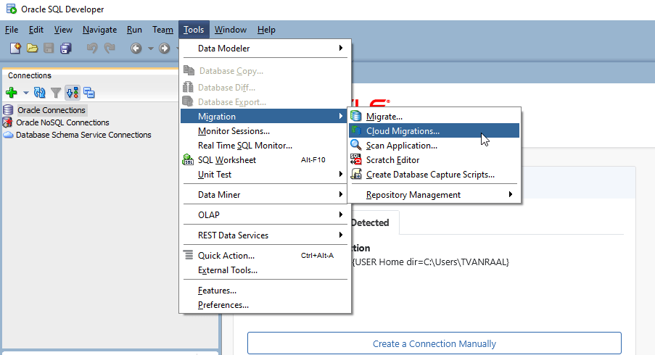
Task: Open the Back button history dropdown
Action: click(x=150, y=49)
